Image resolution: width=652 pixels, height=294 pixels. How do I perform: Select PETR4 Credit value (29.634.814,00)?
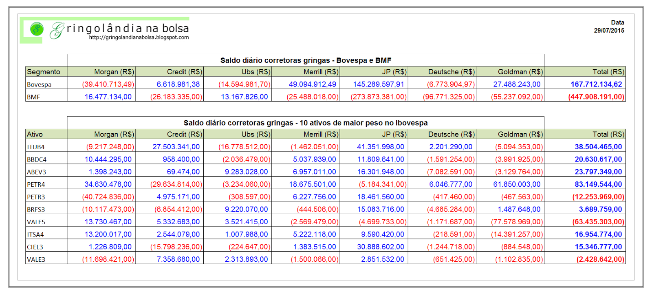pyautogui.click(x=176, y=184)
